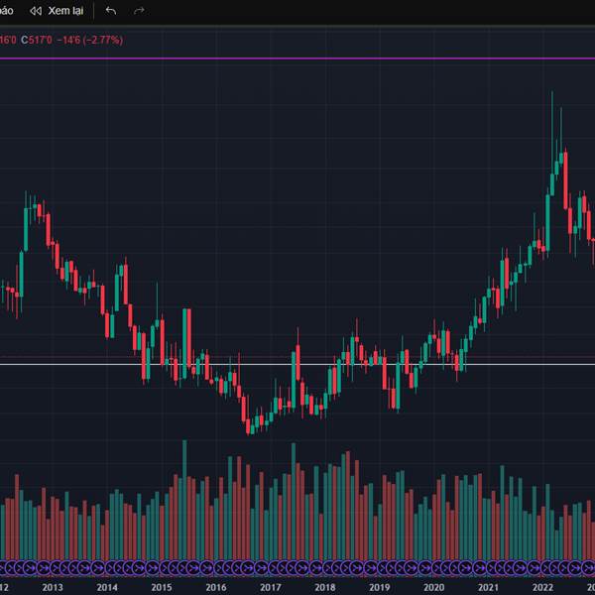Image resolution: width=595 pixels, height=595 pixels.
Task: Click the 2014 label on time axis
Action: click(107, 587)
